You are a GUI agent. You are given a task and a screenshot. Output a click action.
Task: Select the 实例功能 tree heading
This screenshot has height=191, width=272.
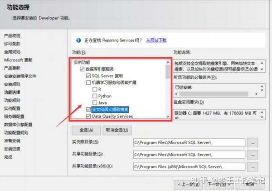point(82,62)
